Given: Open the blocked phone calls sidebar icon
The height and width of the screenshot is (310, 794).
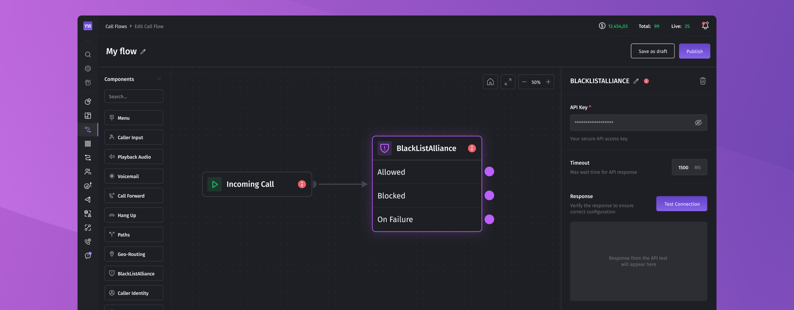Looking at the screenshot, I should tap(88, 242).
